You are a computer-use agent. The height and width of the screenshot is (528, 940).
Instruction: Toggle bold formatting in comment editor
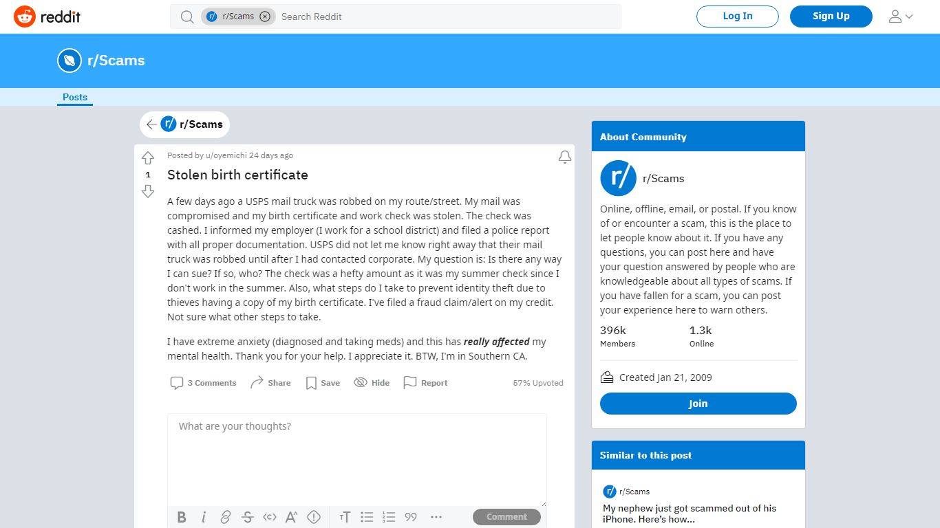(x=182, y=517)
